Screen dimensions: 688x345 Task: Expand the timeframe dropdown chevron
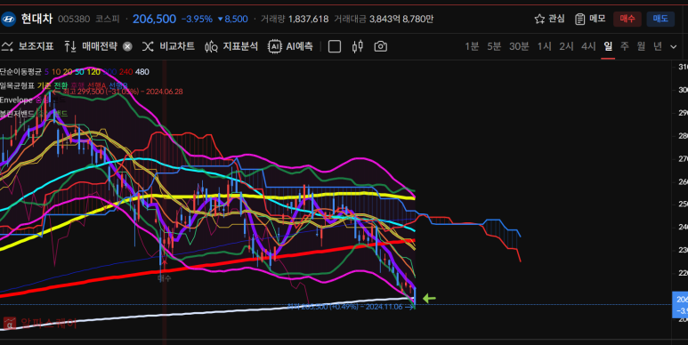674,46
